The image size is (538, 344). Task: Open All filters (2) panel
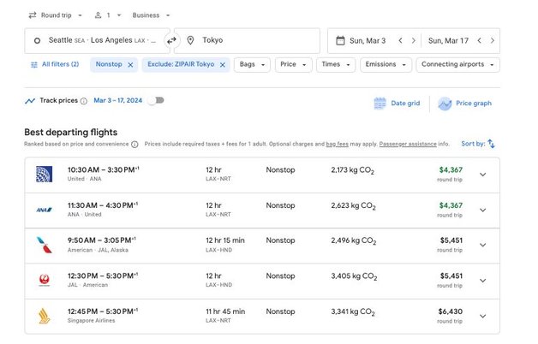55,64
